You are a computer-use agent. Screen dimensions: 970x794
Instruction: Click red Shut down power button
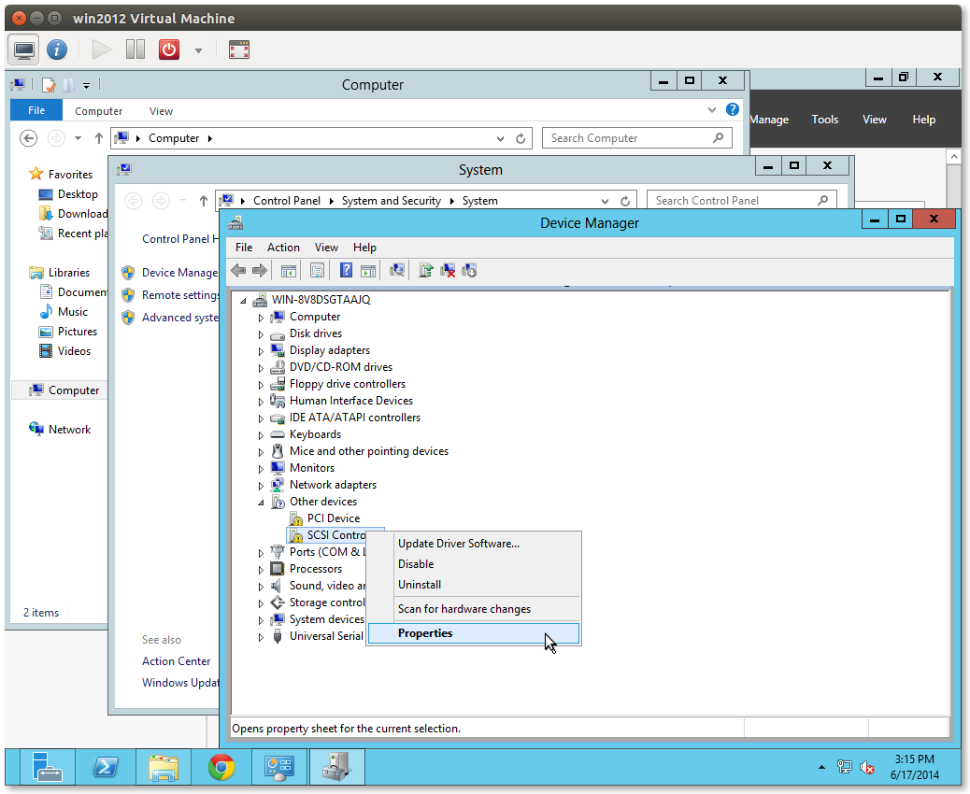[169, 50]
